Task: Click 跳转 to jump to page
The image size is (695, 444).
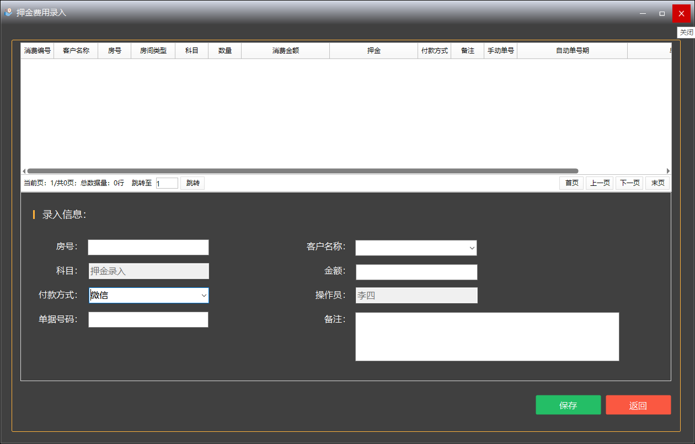Action: [x=193, y=183]
